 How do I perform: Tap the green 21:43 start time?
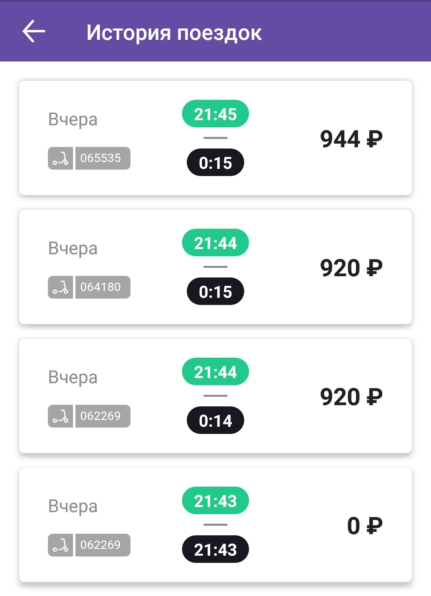click(215, 501)
